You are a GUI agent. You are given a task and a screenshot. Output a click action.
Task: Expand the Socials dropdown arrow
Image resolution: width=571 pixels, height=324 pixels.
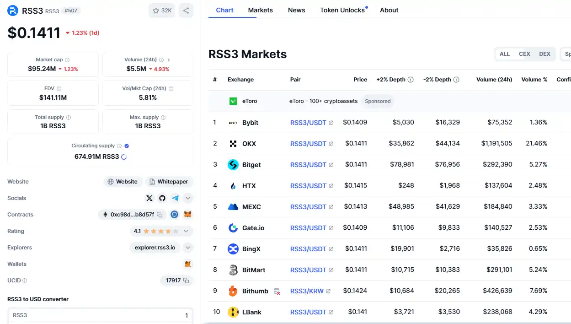[x=188, y=198]
